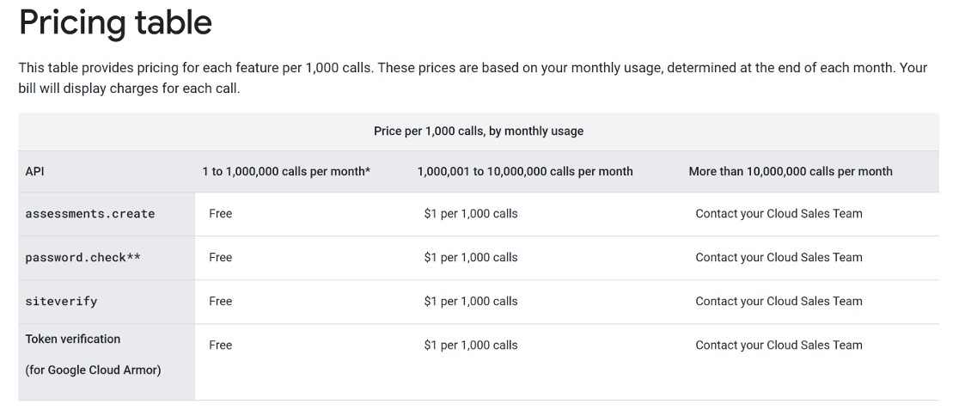The height and width of the screenshot is (416, 959).
Task: Click the "Pricing table" page heading
Action: pos(115,23)
